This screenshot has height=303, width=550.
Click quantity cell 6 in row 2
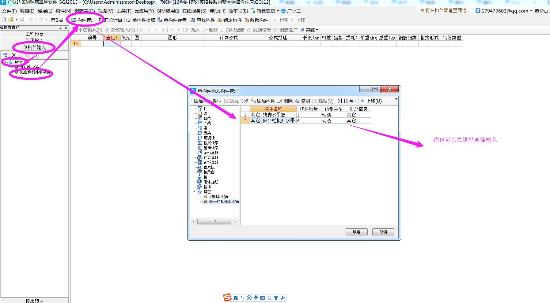309,121
